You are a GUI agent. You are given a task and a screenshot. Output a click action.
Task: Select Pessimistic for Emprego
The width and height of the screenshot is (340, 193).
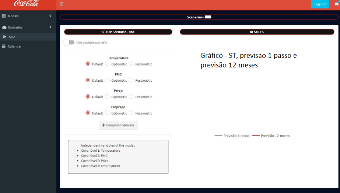131,113
